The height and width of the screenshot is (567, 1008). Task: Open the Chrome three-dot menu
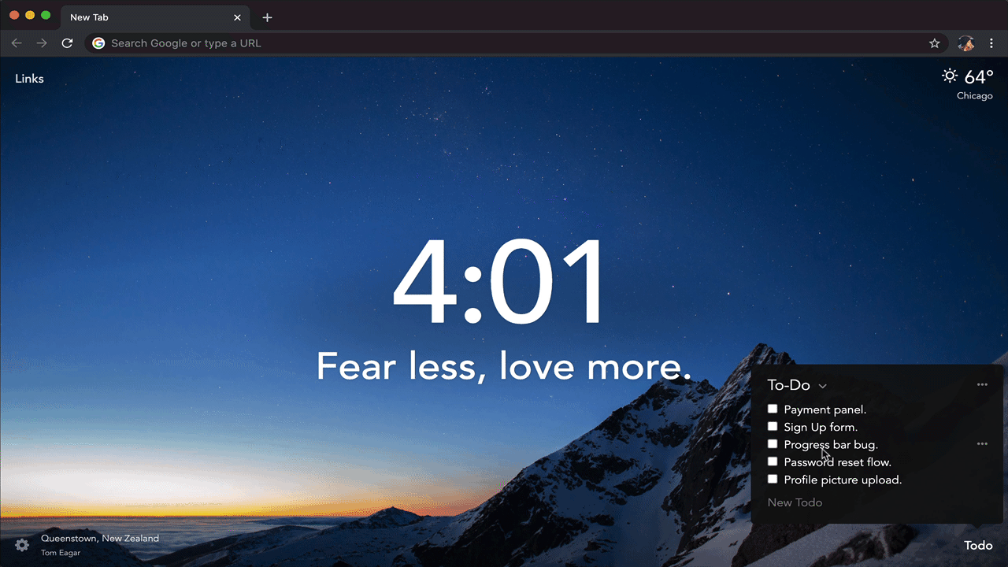pos(992,43)
